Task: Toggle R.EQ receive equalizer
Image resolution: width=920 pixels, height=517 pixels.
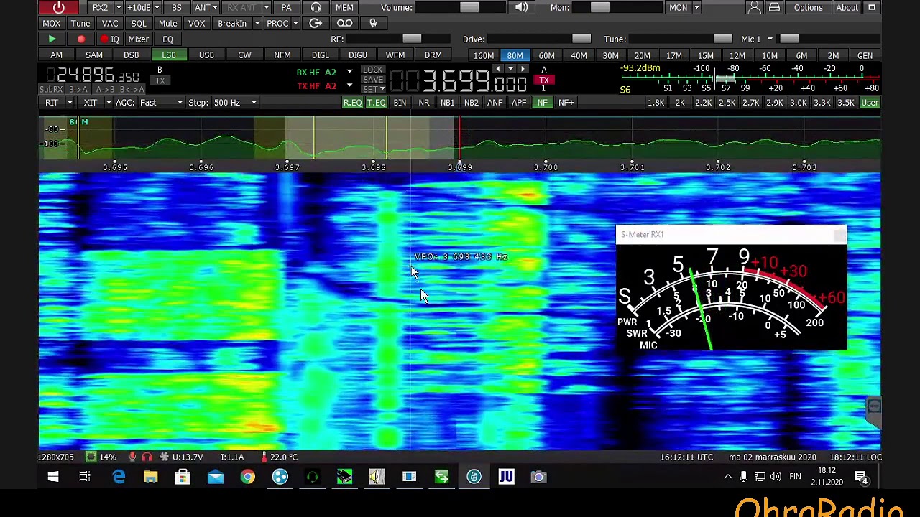Action: [352, 103]
